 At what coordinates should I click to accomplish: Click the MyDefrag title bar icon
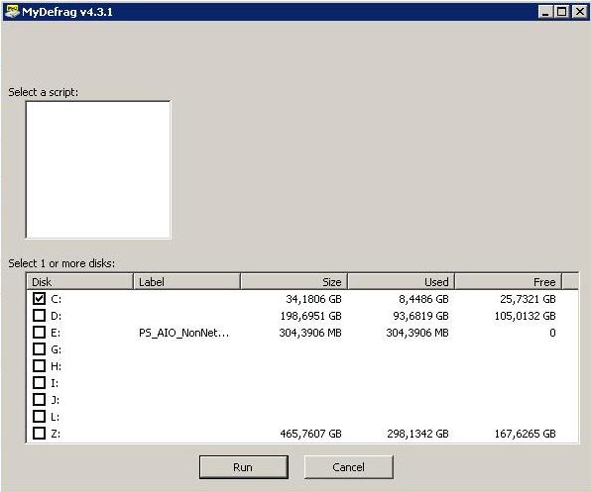(12, 12)
